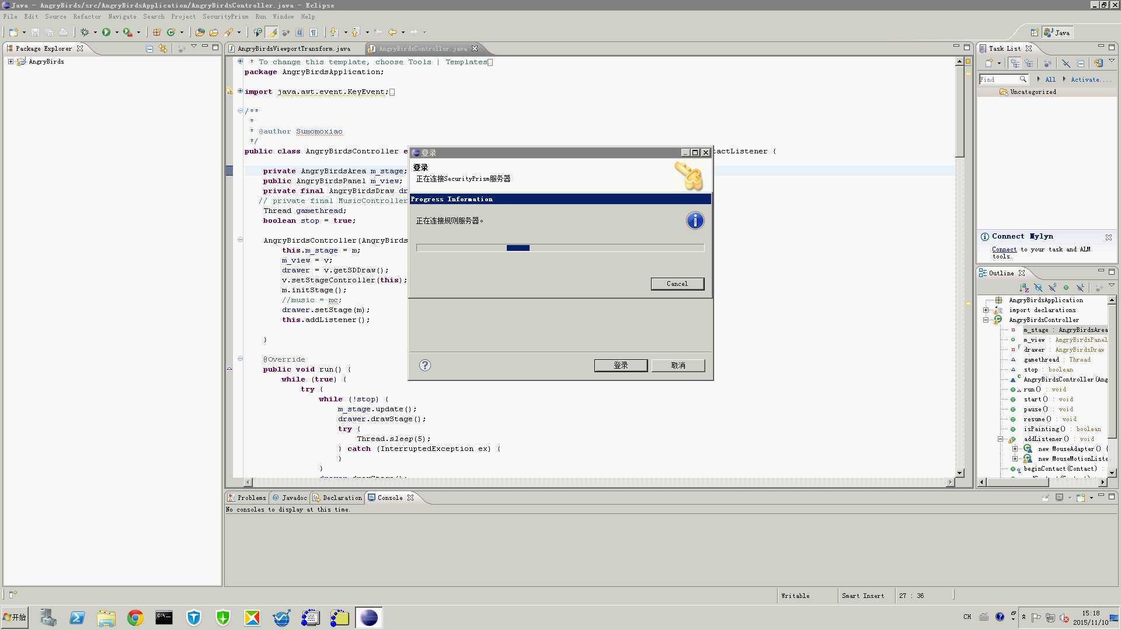Collapse AngryBirdsController node in Outline
The height and width of the screenshot is (630, 1121).
pos(986,320)
